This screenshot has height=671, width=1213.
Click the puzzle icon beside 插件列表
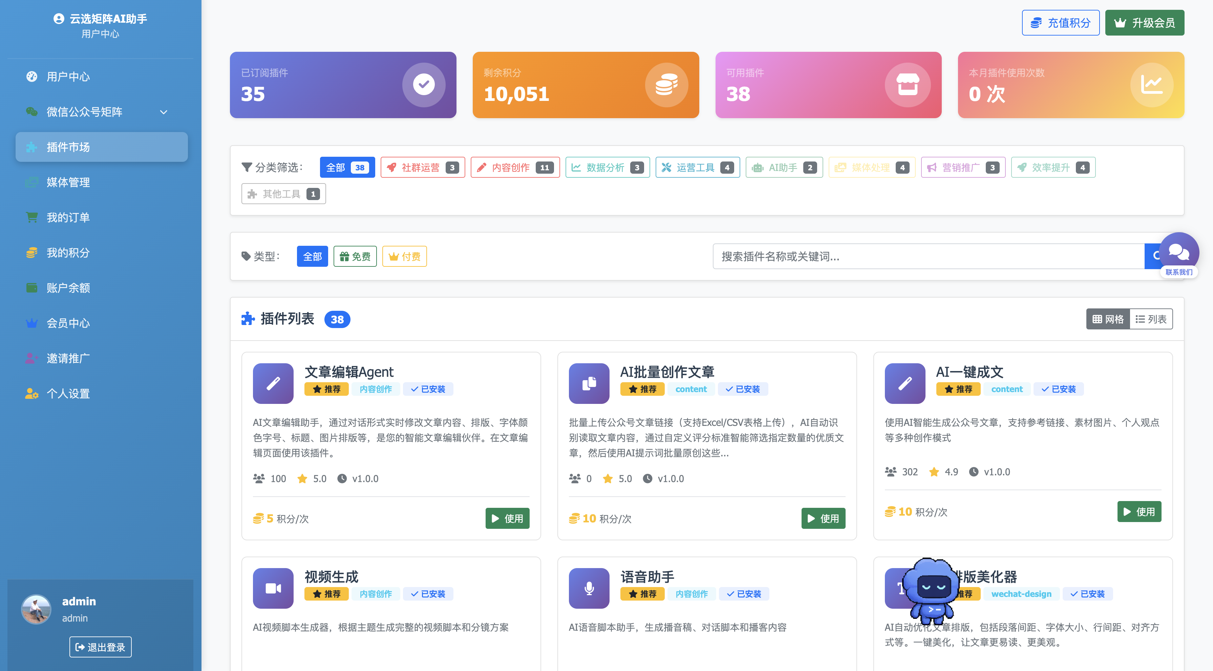coord(248,319)
